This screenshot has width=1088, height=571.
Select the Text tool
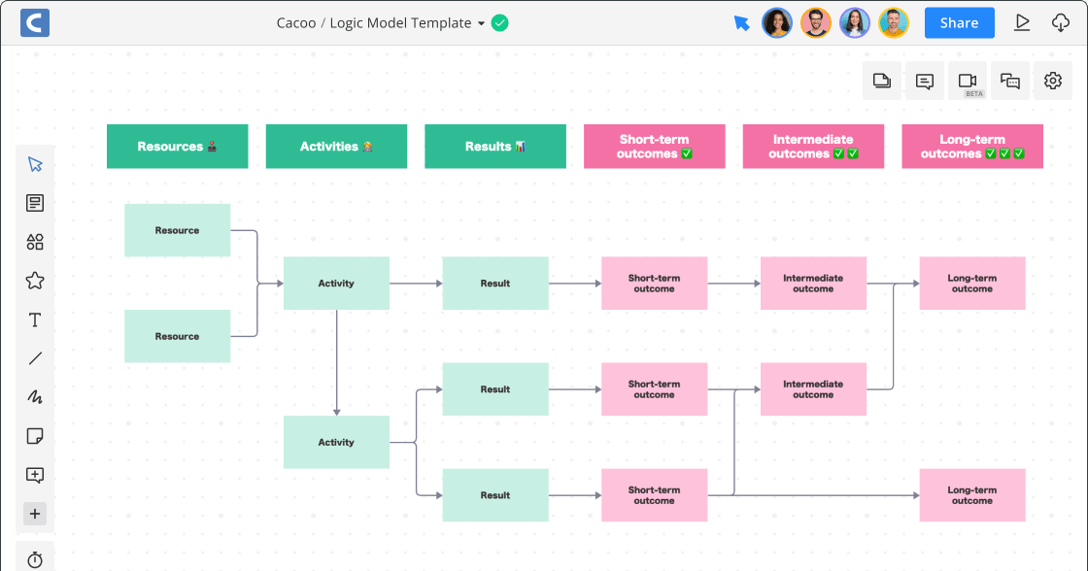pos(35,319)
